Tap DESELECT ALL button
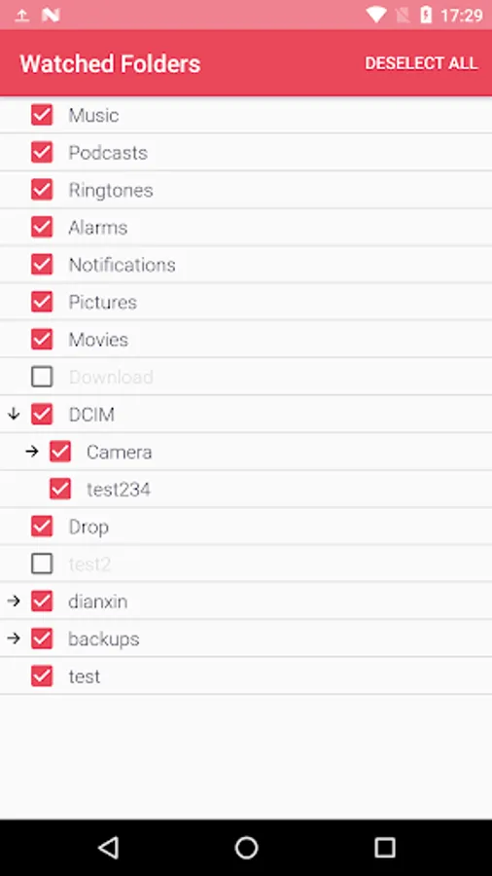Viewport: 492px width, 876px height. coord(421,63)
